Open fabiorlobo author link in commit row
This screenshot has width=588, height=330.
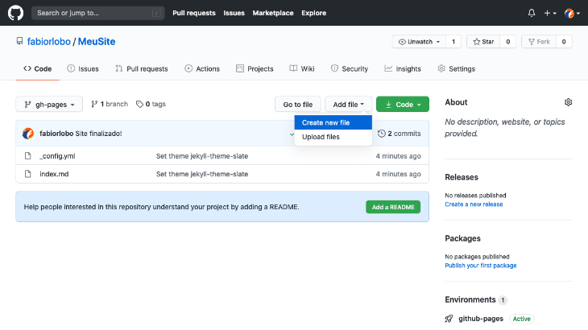(x=56, y=134)
